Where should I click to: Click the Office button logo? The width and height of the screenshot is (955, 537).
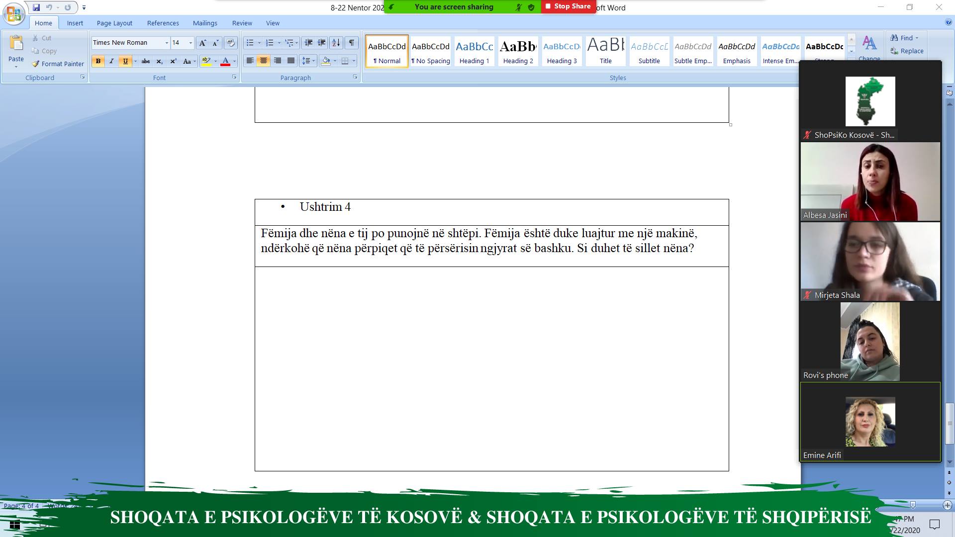[x=14, y=13]
